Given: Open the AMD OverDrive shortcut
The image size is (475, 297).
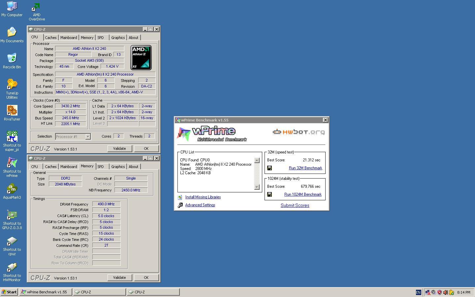Looking at the screenshot, I should 36,7.
